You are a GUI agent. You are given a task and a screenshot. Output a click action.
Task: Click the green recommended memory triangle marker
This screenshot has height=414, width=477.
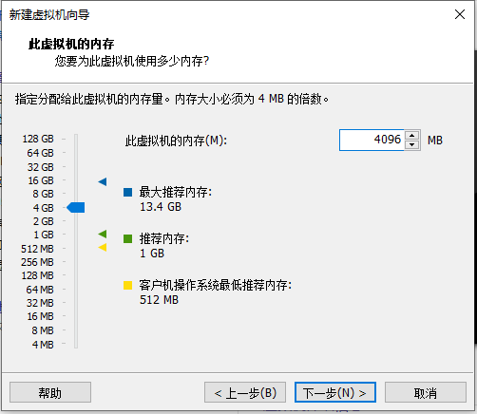(103, 234)
